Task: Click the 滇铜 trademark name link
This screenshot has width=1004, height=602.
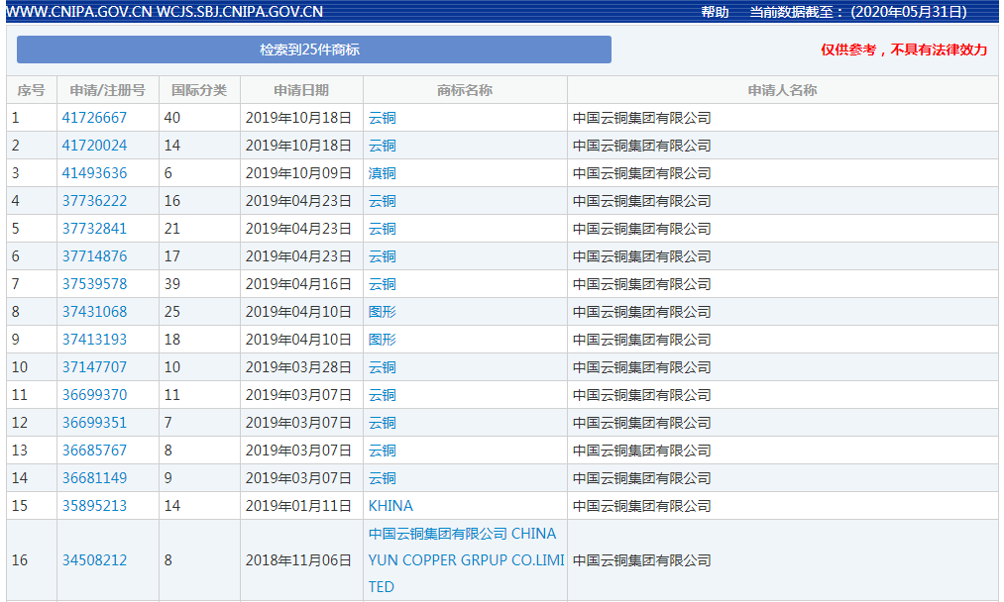Action: pos(382,173)
